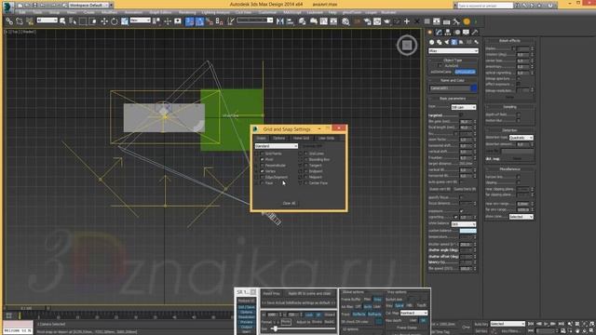Click the Render Production teapot icon

[387, 21]
